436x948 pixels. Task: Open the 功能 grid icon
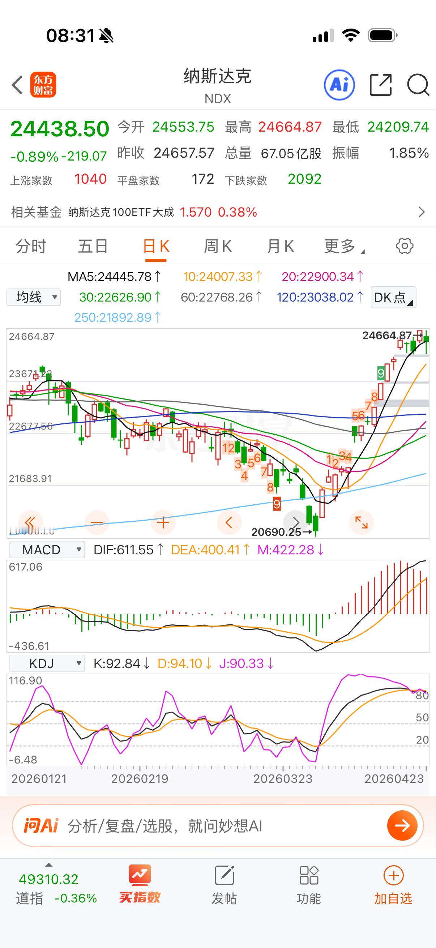[x=309, y=875]
